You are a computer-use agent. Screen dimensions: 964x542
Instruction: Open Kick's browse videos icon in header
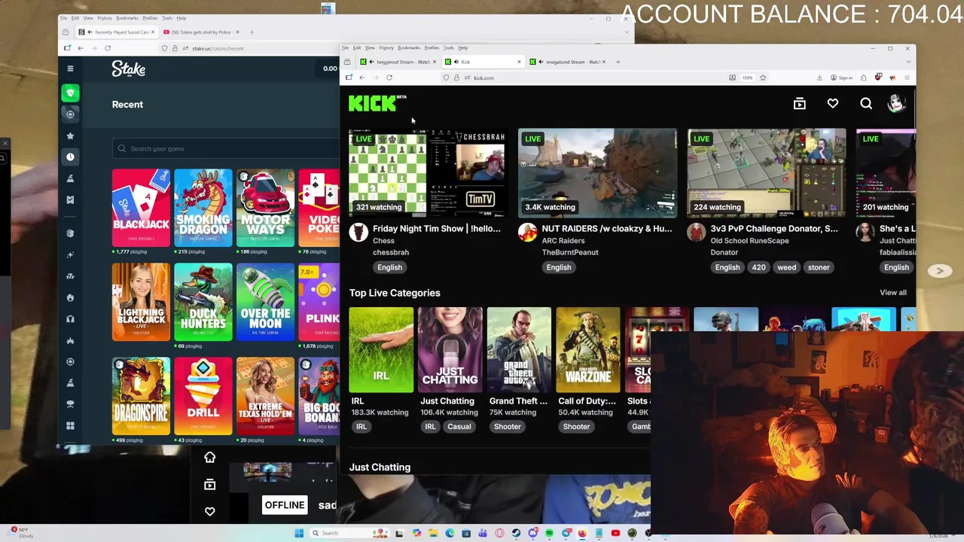pos(800,104)
